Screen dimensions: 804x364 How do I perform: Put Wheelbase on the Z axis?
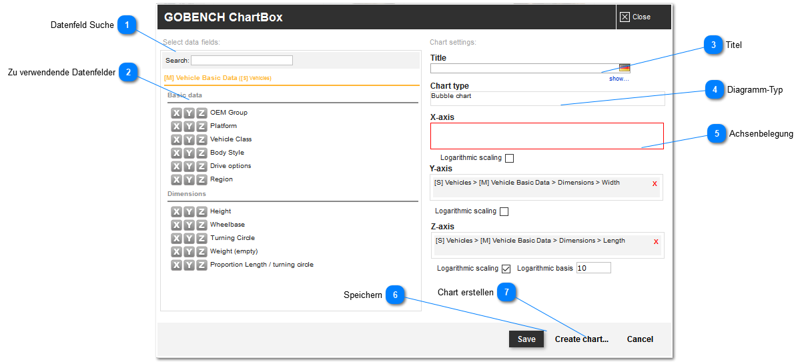[x=202, y=225]
